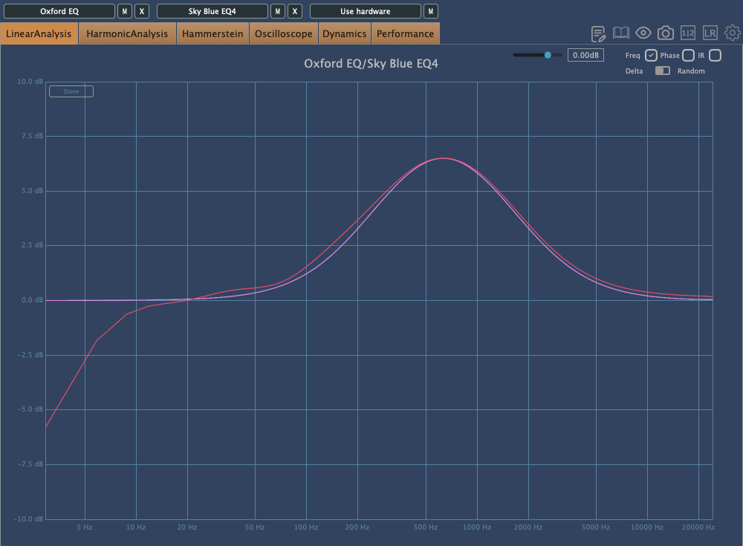Click the 1|2 channel compare icon
The image size is (743, 546).
[687, 33]
